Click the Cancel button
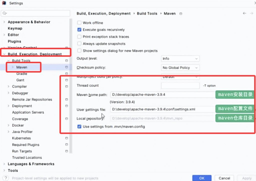The width and height of the screenshot is (256, 181). pyautogui.click(x=224, y=178)
